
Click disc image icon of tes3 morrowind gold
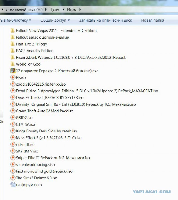coord(13,171)
